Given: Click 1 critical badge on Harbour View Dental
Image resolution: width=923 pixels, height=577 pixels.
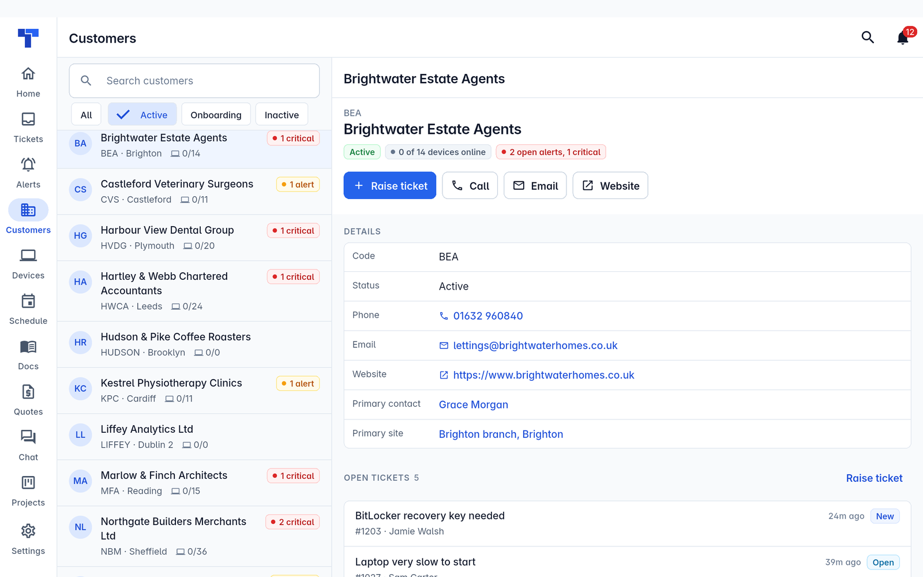Looking at the screenshot, I should pyautogui.click(x=293, y=231).
